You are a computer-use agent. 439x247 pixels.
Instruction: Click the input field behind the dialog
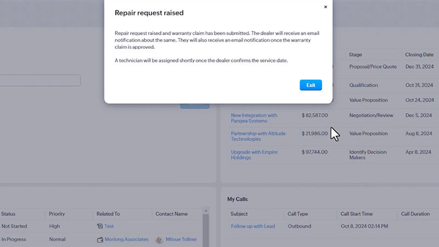(x=40, y=80)
